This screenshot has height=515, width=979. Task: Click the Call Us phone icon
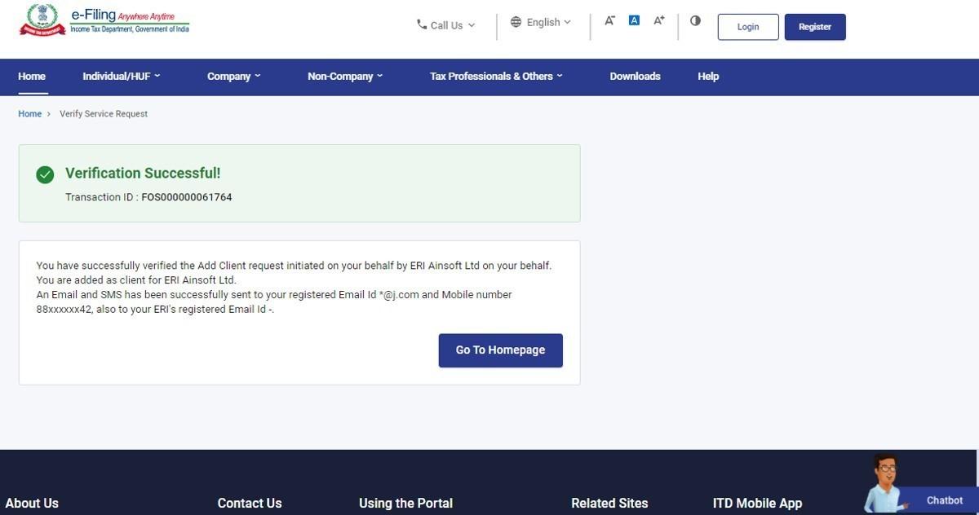click(x=421, y=24)
